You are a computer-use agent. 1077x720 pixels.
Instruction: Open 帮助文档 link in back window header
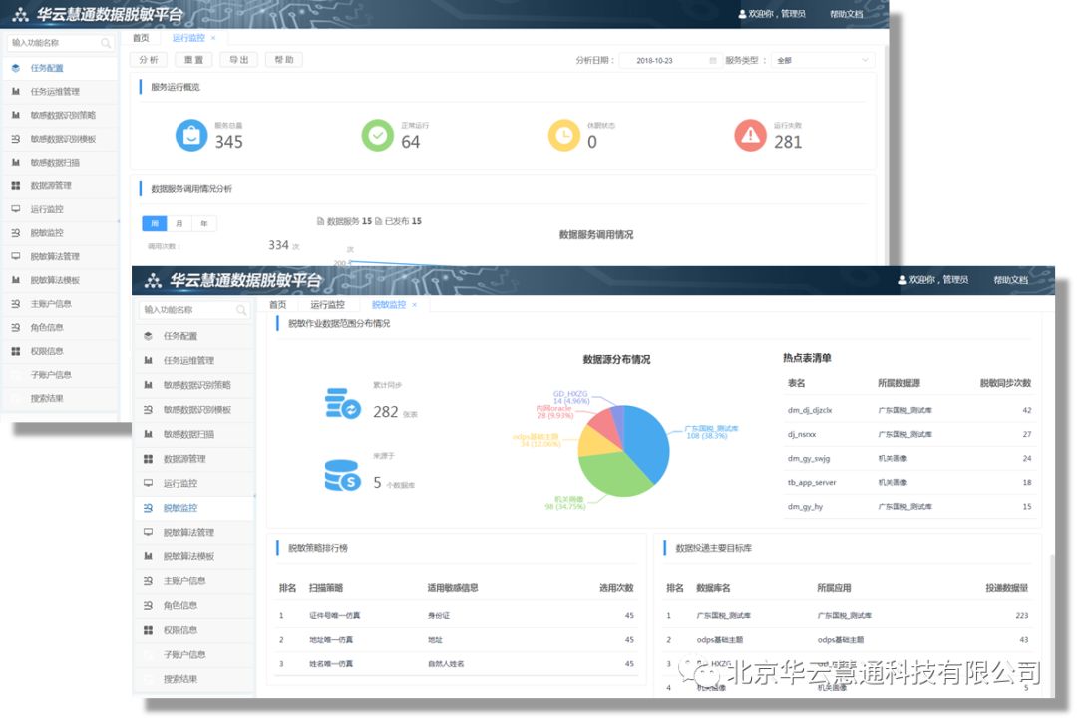pos(847,14)
